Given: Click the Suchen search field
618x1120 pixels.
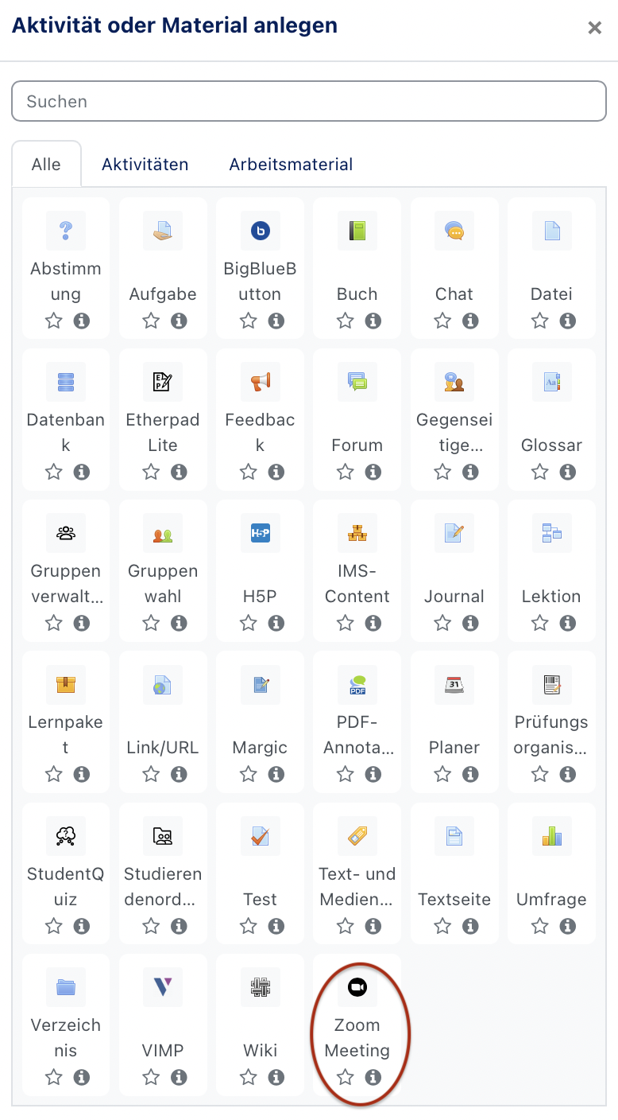Looking at the screenshot, I should click(x=309, y=102).
